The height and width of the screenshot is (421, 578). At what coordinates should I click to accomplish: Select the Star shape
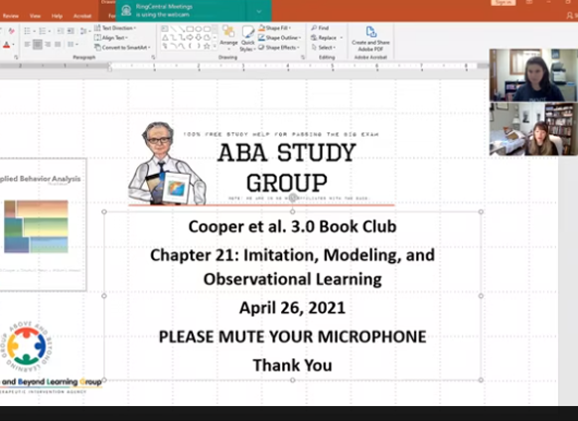tap(207, 46)
